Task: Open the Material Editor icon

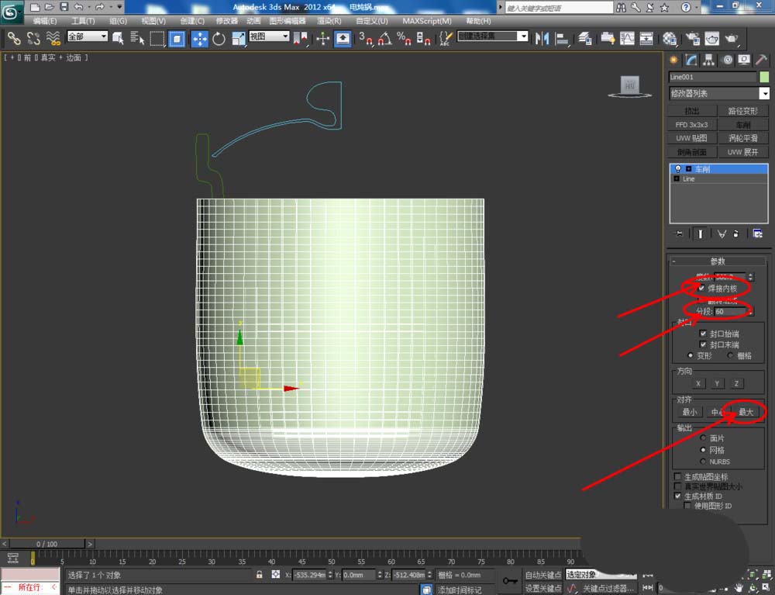Action: 670,38
